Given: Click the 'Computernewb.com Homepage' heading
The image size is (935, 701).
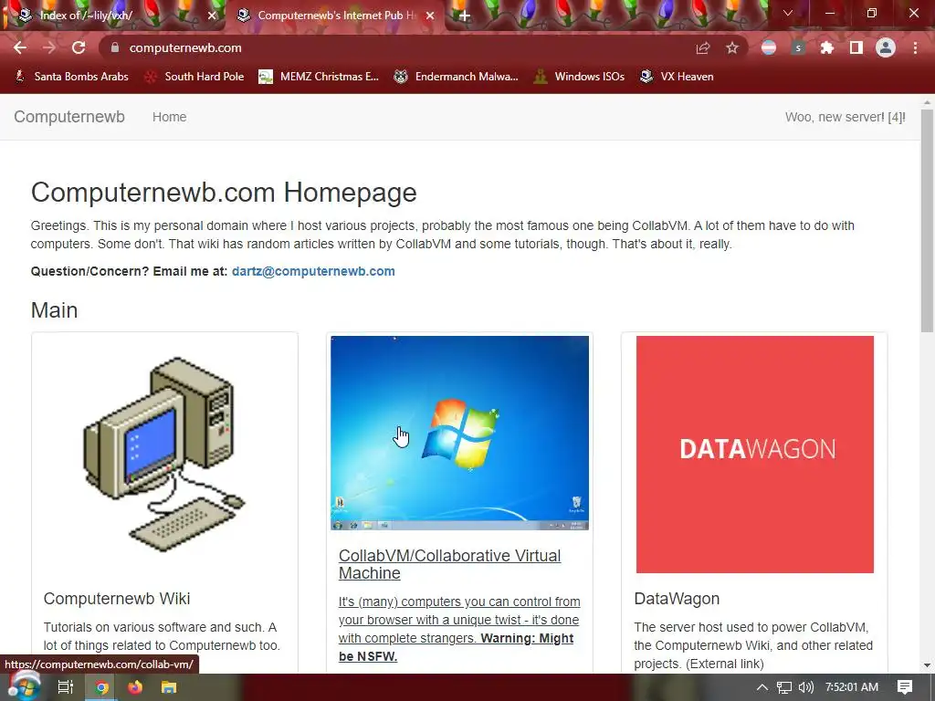Looking at the screenshot, I should click(x=224, y=193).
